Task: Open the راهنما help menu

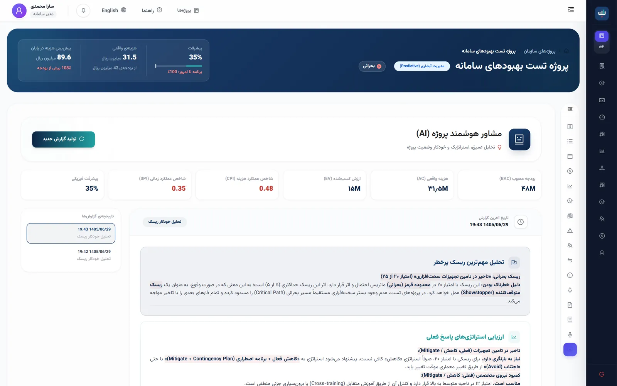Action: [152, 10]
